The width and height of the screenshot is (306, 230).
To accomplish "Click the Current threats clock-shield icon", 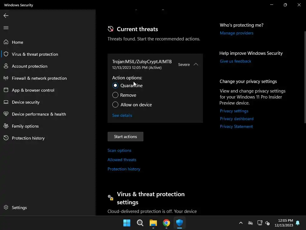I will point(111,29).
